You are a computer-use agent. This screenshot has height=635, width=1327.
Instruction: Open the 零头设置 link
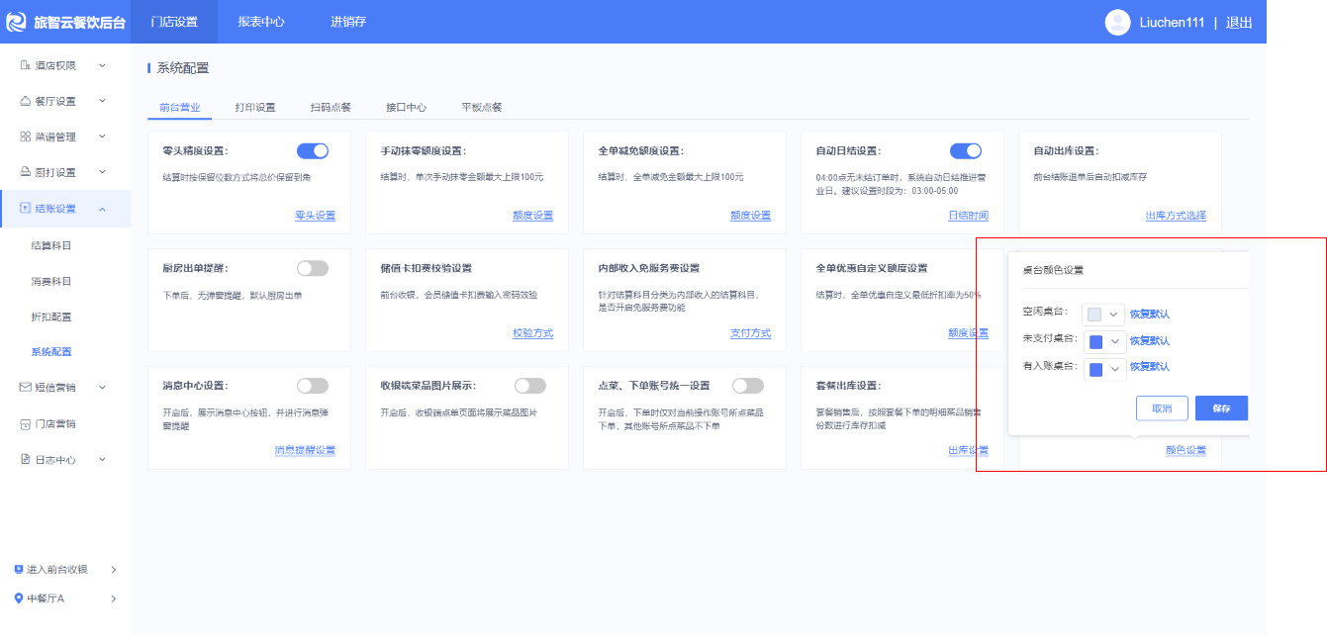(x=315, y=216)
